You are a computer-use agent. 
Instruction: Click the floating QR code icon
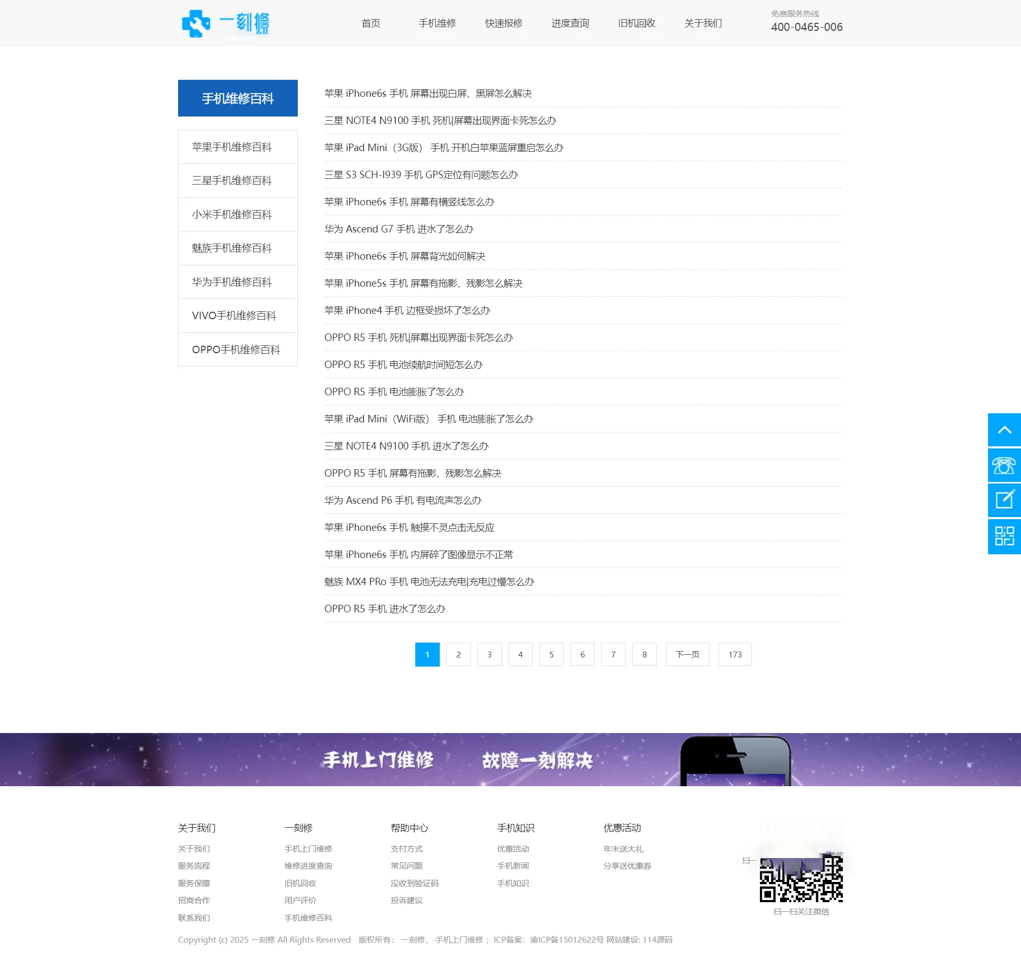click(x=1004, y=536)
